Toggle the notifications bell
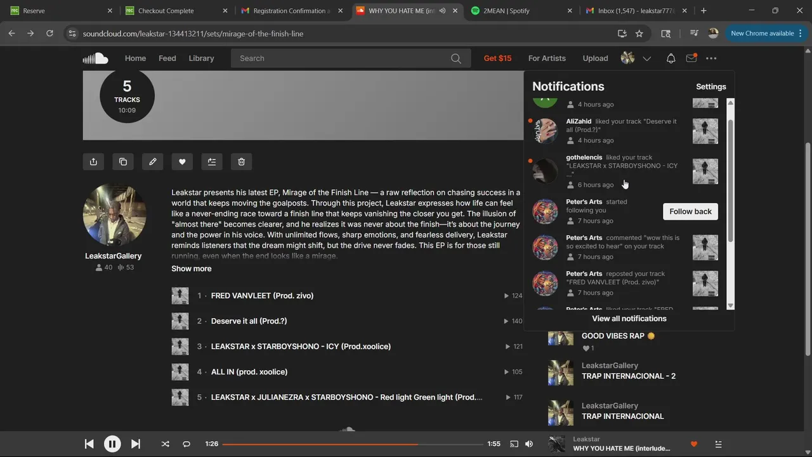This screenshot has height=457, width=812. 671,58
